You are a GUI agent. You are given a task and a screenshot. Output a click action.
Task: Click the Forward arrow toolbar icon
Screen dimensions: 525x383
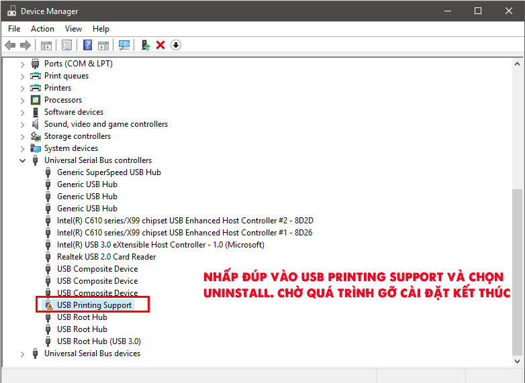pos(26,45)
